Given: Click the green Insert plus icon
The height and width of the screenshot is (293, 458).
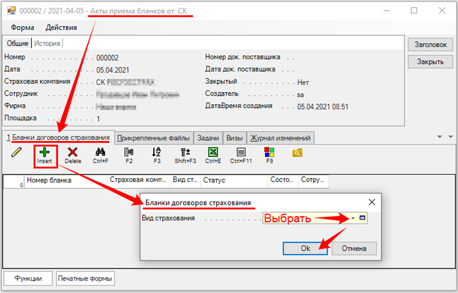Looking at the screenshot, I should pos(45,152).
